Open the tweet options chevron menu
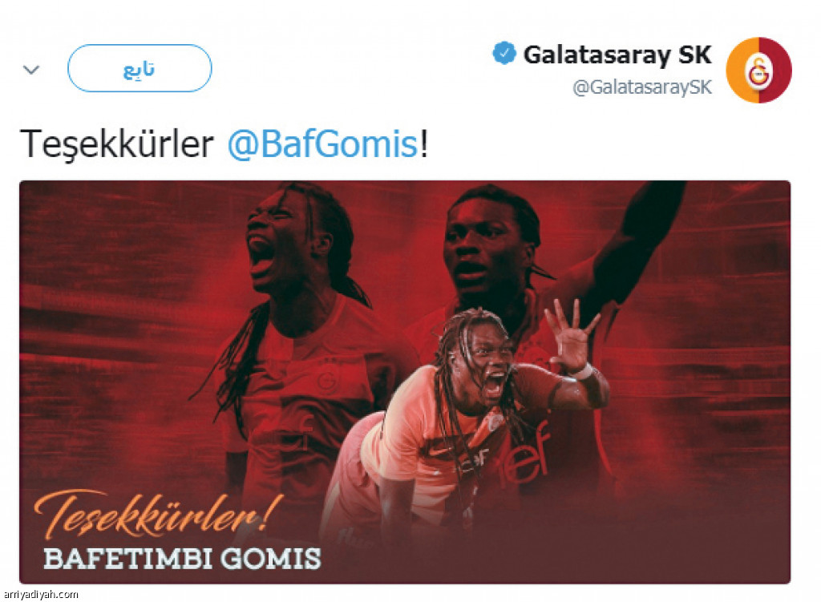This screenshot has width=821, height=602. coord(31,70)
